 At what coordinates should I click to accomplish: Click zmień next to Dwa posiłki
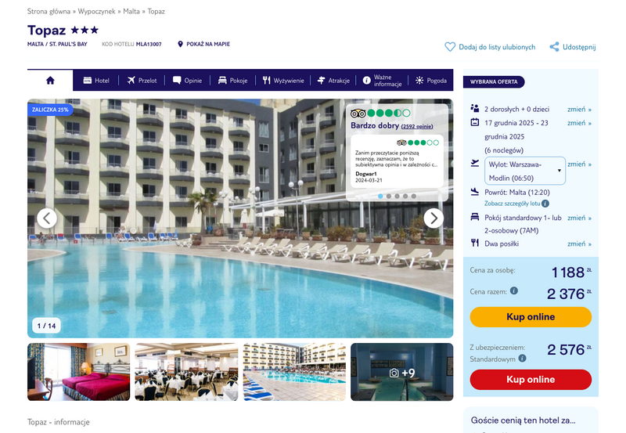click(x=579, y=244)
